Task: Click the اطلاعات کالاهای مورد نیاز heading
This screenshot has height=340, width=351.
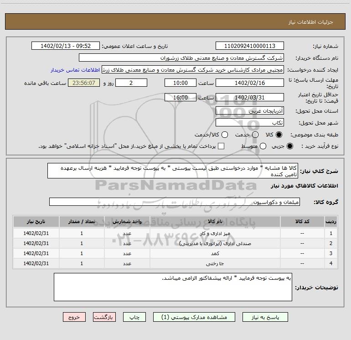Action: (x=305, y=186)
